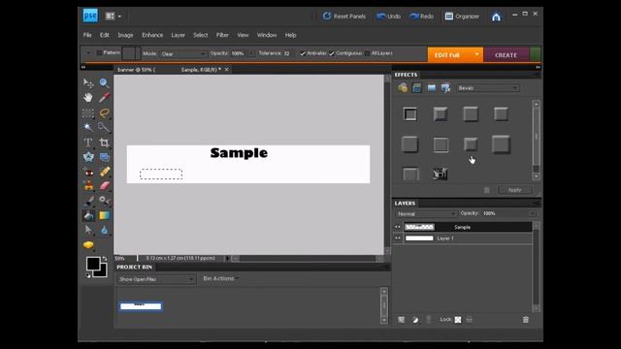Toggle the All Layers checkbox
Screen dimensions: 621x349
(x=367, y=53)
